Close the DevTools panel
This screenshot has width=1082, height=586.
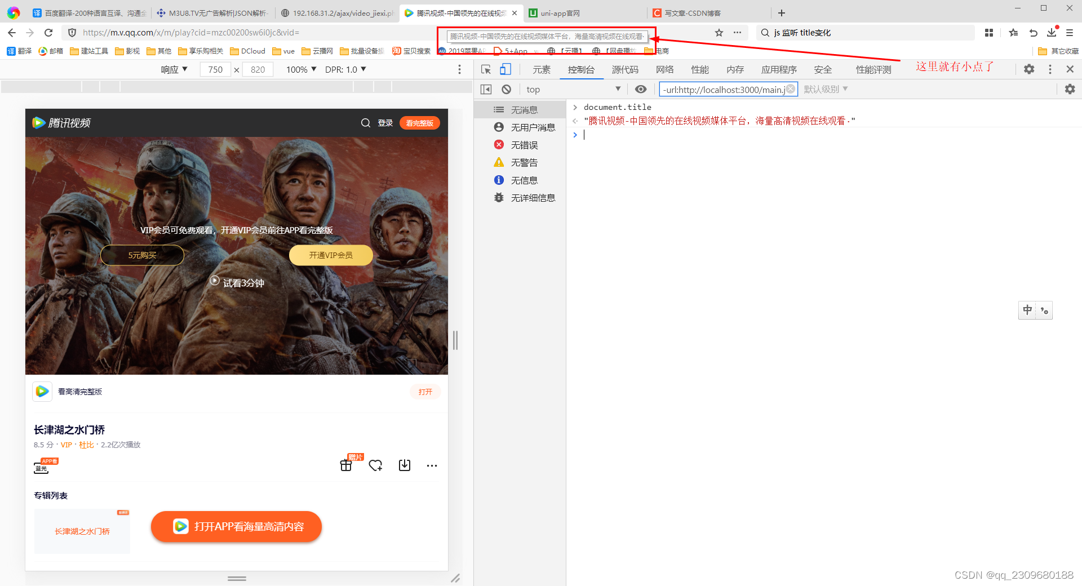[x=1070, y=69]
